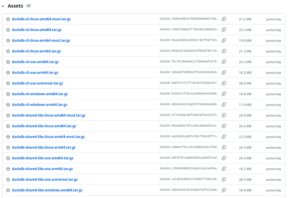Download duckdb-cli-linux-arm64.tar.gz
The height and width of the screenshot is (198, 288).
36,51
